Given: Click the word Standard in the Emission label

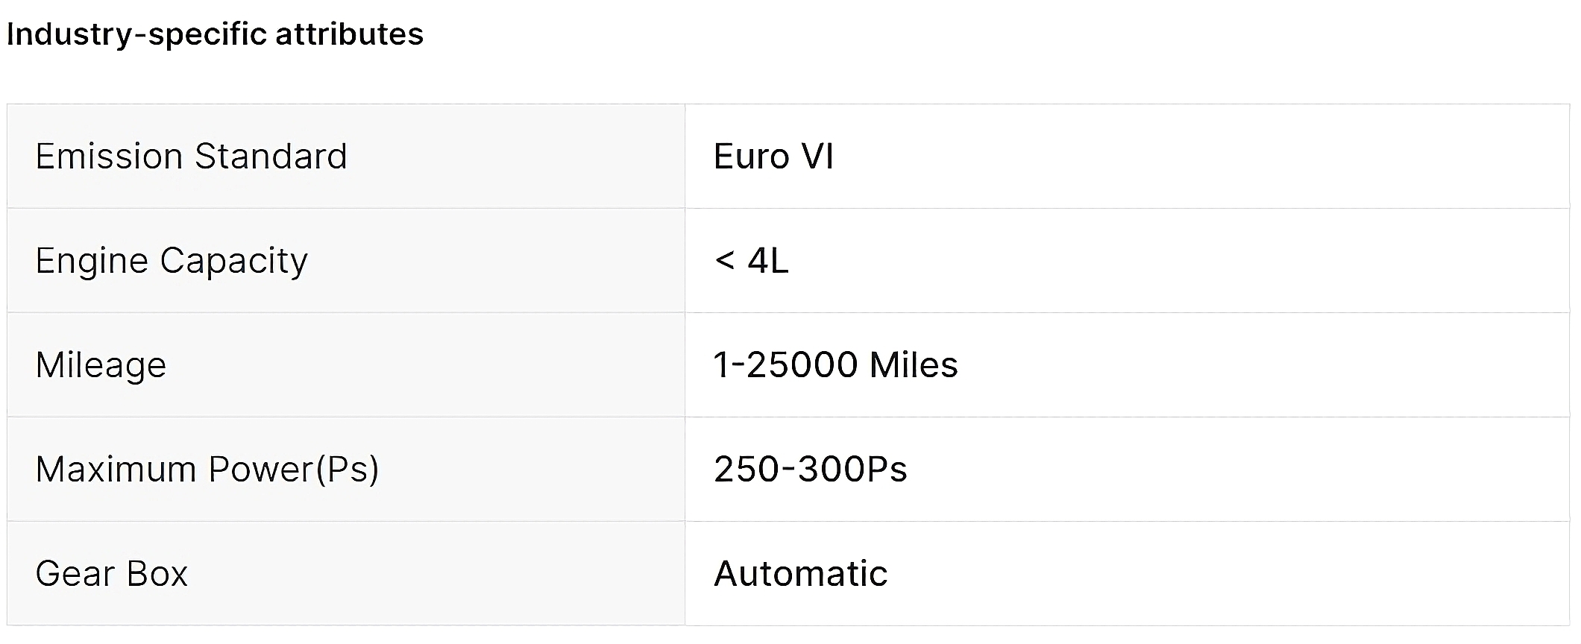Looking at the screenshot, I should pos(271,157).
